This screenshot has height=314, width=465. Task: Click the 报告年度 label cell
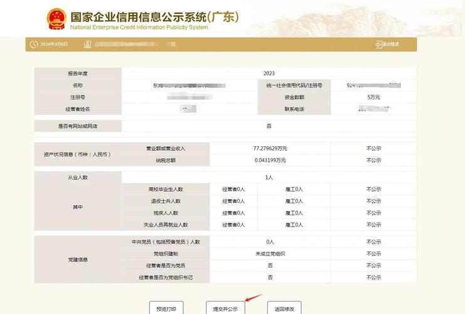tap(78, 73)
